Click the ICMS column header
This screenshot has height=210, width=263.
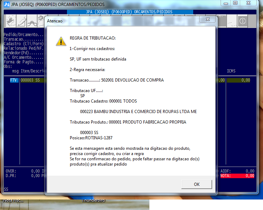click(x=231, y=71)
